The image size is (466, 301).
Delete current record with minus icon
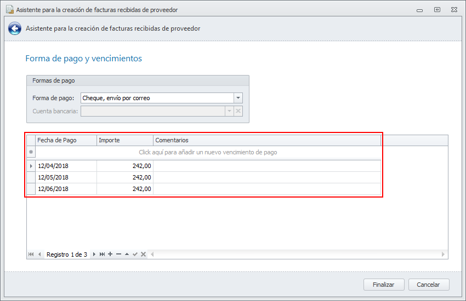pos(118,254)
